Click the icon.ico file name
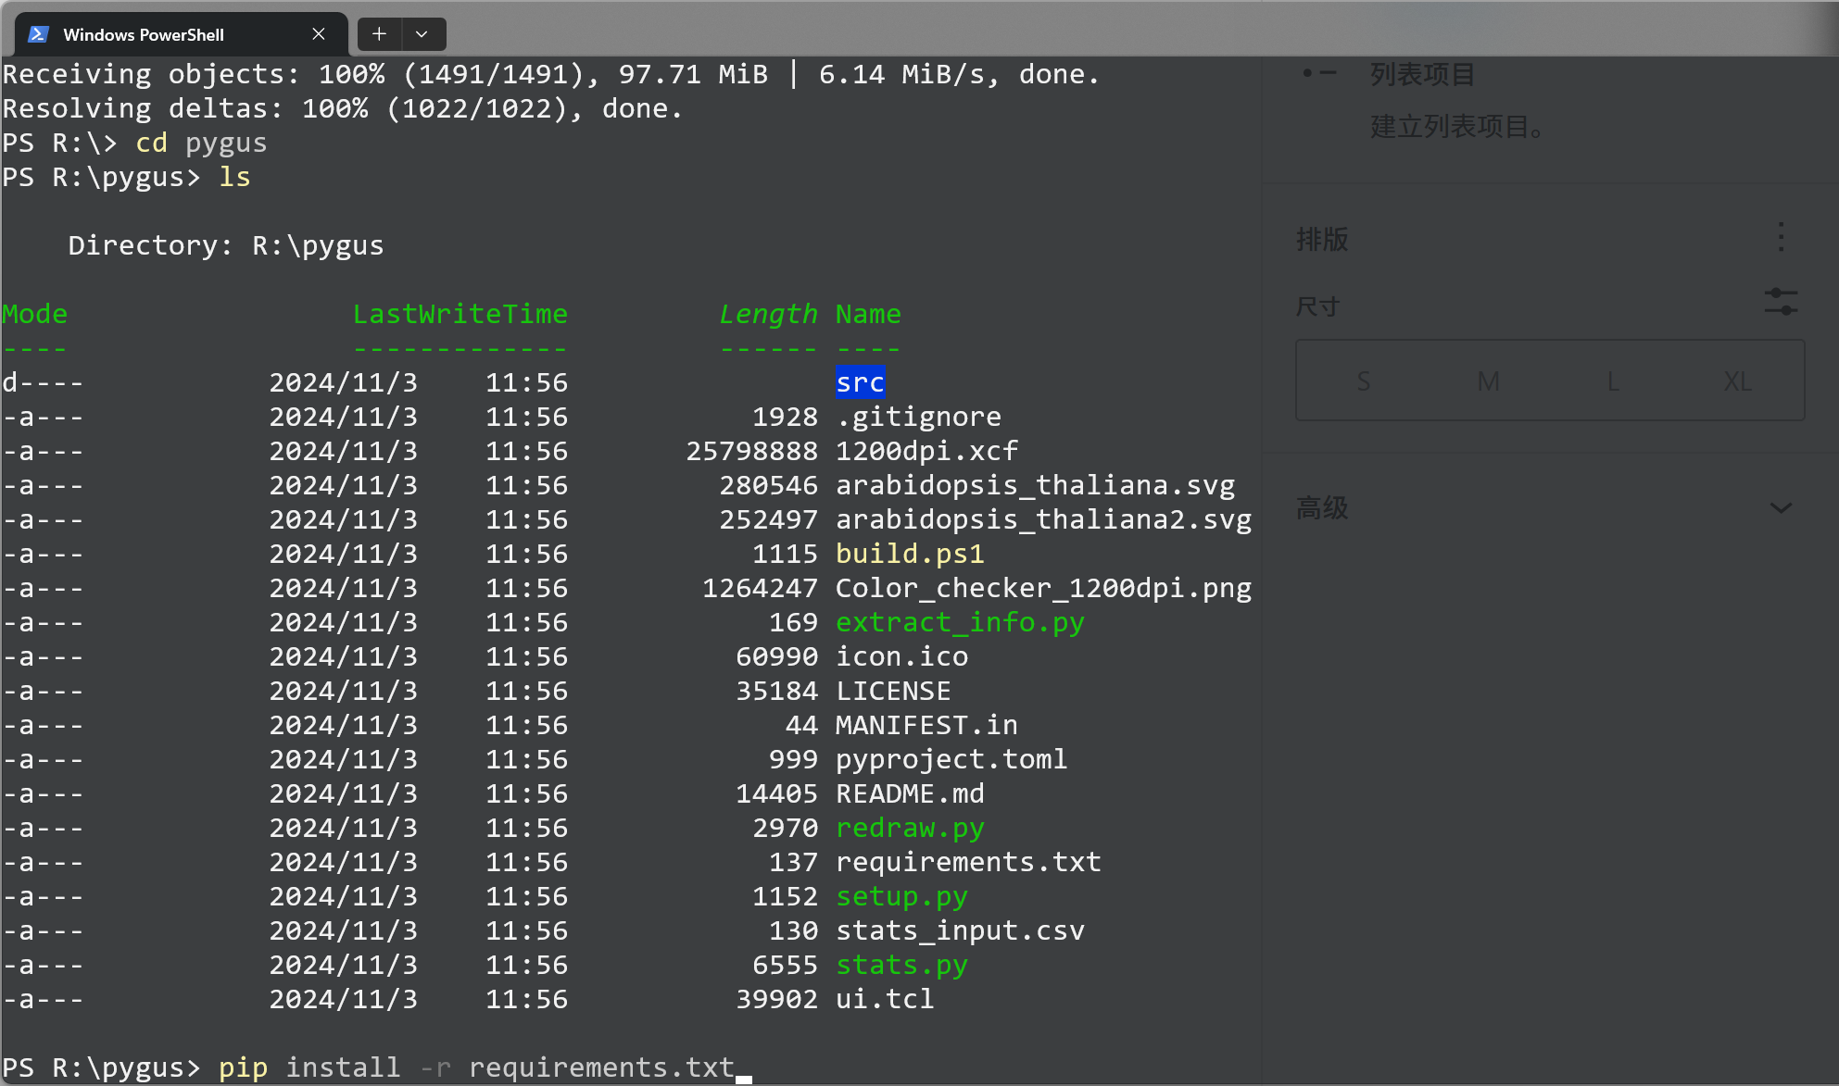The width and height of the screenshot is (1839, 1086). click(x=901, y=656)
